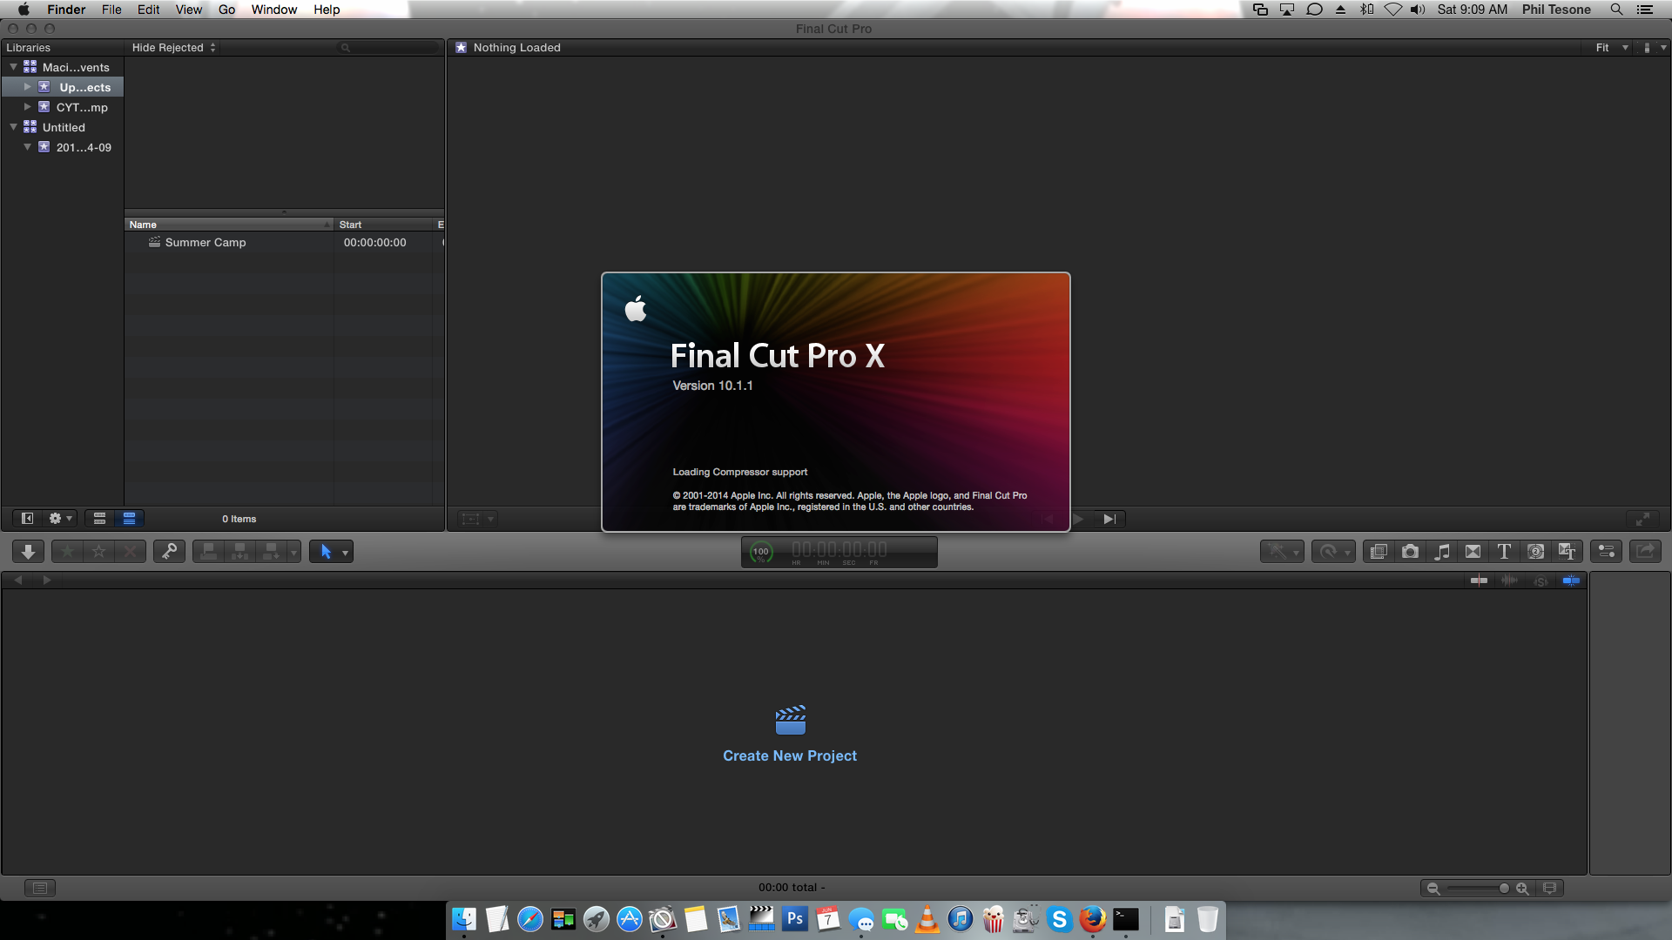The width and height of the screenshot is (1672, 940).
Task: Open the Share export button
Action: click(1645, 552)
